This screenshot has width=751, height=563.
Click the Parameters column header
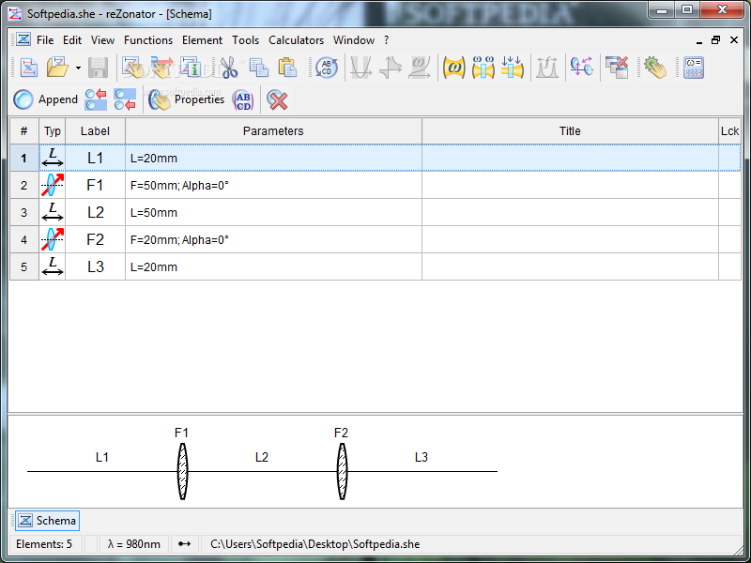point(273,131)
